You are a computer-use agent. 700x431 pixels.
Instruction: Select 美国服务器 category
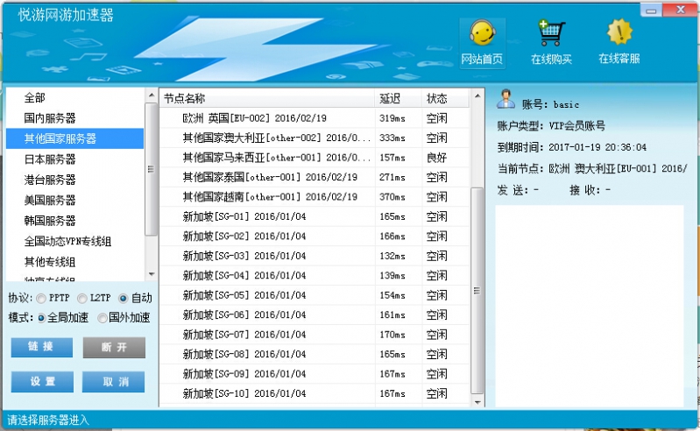click(x=75, y=201)
